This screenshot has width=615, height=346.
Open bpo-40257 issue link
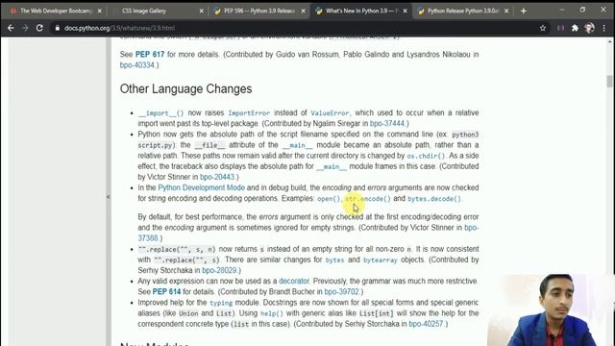tap(426, 324)
